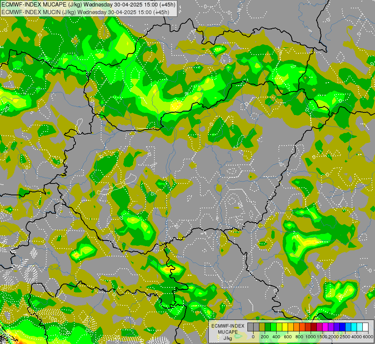Image resolution: width=375 pixels, height=344 pixels.
Task: Click the legend scale value 6000
Action: pos(368,337)
